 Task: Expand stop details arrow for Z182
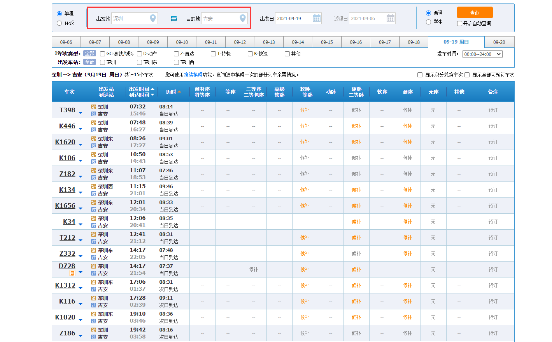point(81,177)
